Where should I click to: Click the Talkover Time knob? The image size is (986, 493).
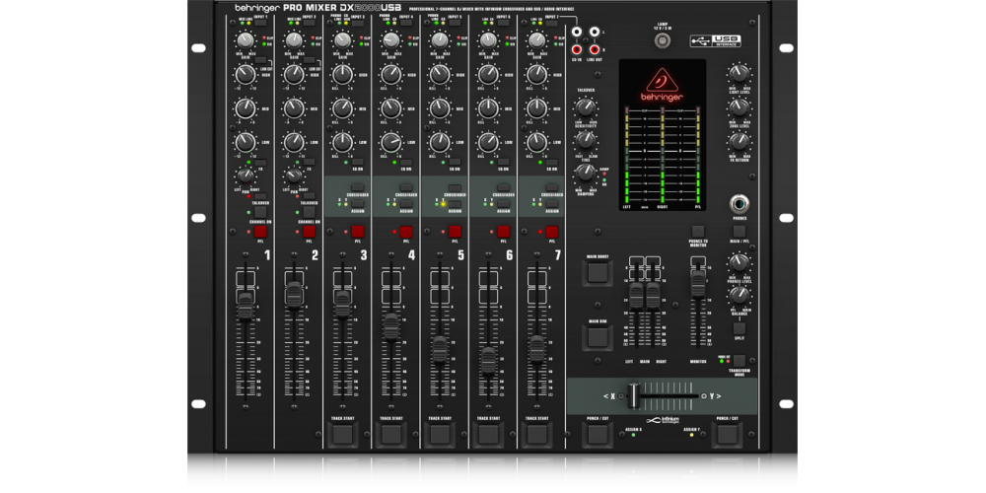pyautogui.click(x=586, y=139)
